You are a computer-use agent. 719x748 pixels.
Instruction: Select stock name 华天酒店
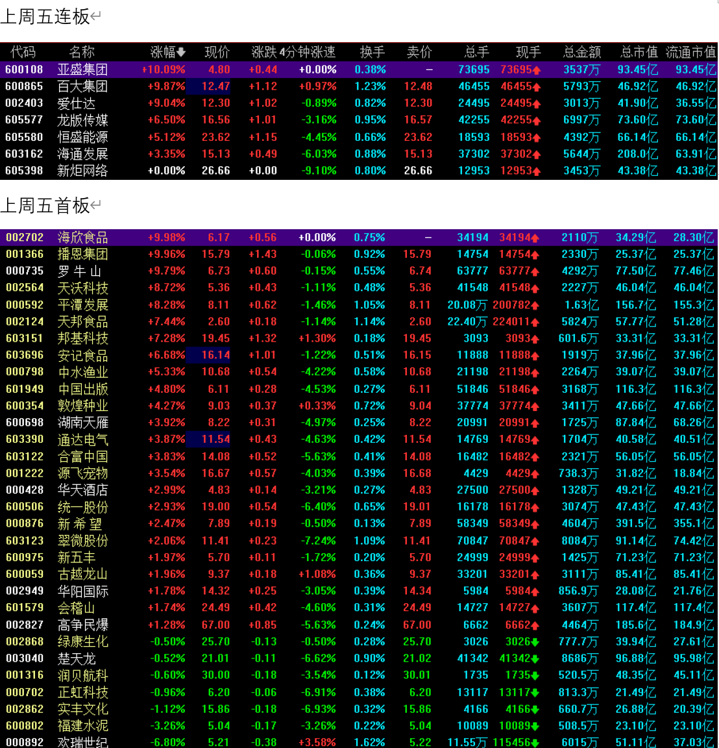click(x=82, y=490)
